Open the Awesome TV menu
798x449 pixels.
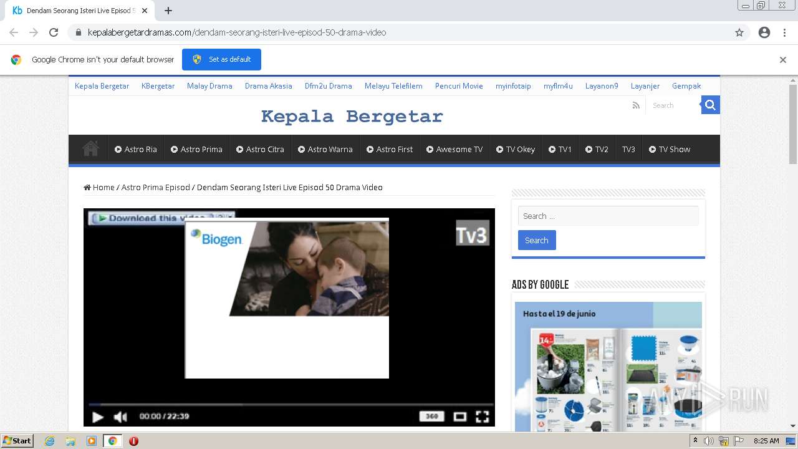click(x=454, y=149)
